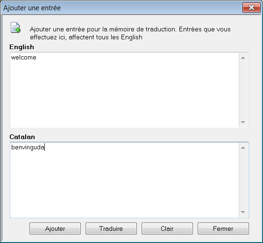This screenshot has width=263, height=243.
Task: Click the down arrow of the Catalan scrollbar
Action: [x=243, y=212]
